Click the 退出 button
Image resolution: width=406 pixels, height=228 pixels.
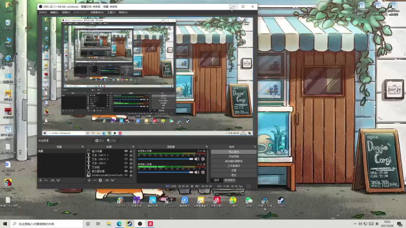point(233,175)
